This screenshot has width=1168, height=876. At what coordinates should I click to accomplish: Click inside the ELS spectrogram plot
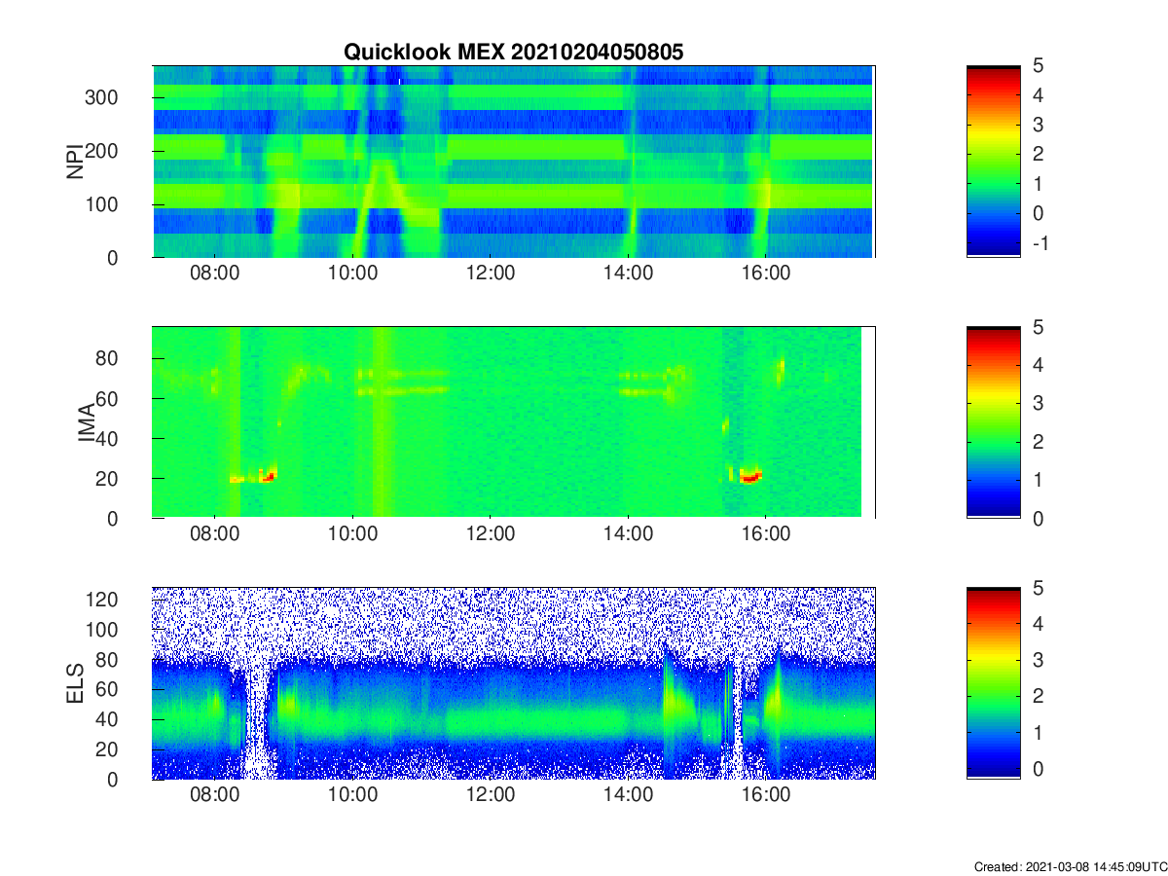coord(513,683)
